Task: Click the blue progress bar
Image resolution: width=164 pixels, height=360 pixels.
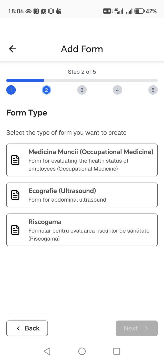Action: [x=25, y=80]
